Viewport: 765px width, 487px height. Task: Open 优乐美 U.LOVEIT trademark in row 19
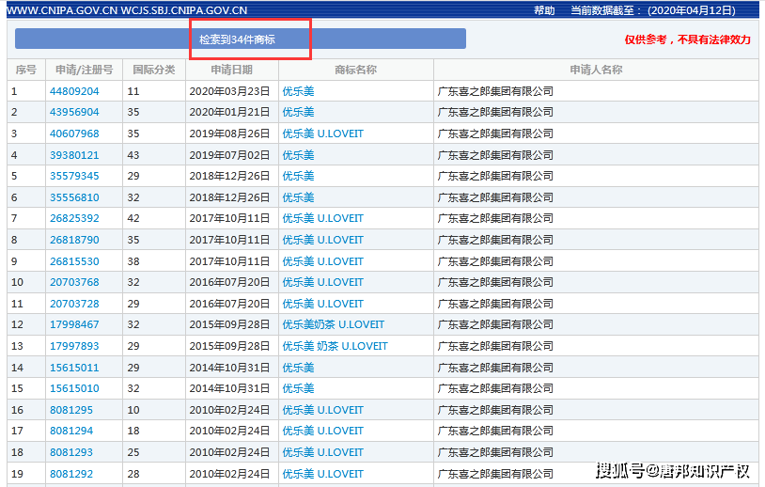click(322, 475)
